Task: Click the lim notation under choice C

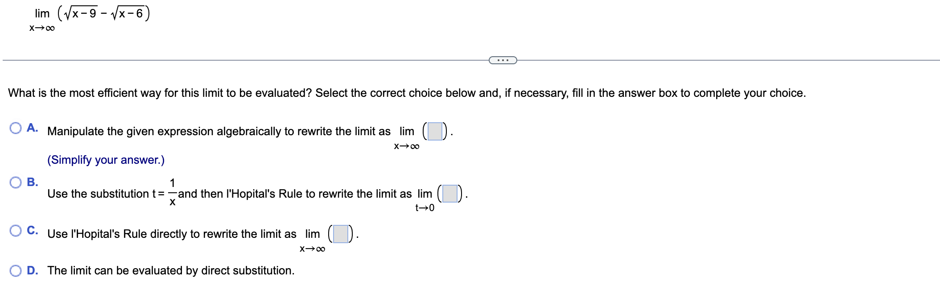Action: (x=312, y=233)
